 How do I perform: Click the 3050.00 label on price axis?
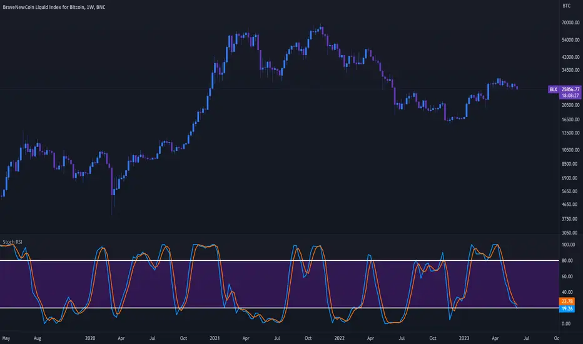pos(570,233)
